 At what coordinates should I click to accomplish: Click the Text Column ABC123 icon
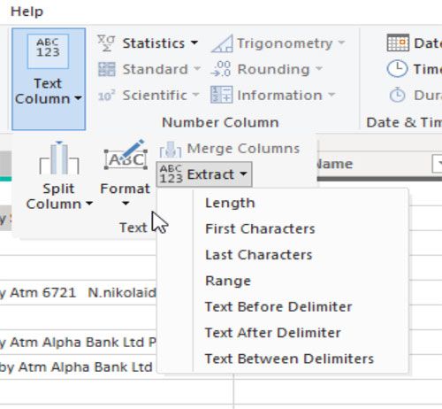48,51
